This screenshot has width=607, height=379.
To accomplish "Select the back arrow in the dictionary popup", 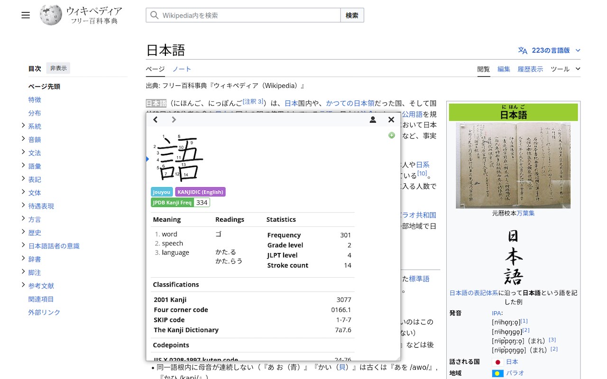I will click(x=155, y=119).
